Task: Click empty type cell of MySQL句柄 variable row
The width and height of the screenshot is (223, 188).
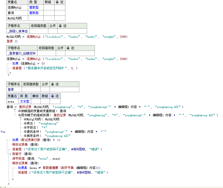Action: (36, 18)
